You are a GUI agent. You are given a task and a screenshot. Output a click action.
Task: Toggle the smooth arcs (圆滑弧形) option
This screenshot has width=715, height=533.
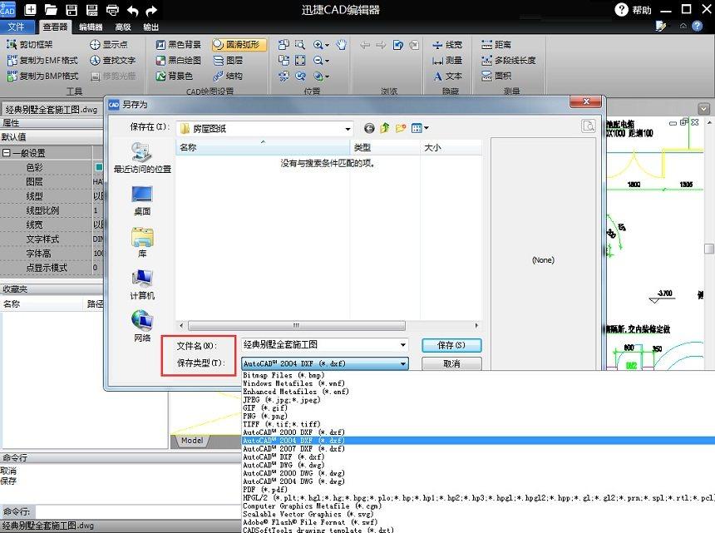239,45
